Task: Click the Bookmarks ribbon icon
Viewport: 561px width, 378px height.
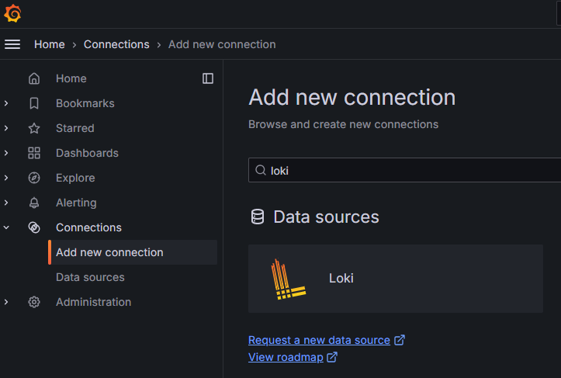Action: (x=34, y=103)
